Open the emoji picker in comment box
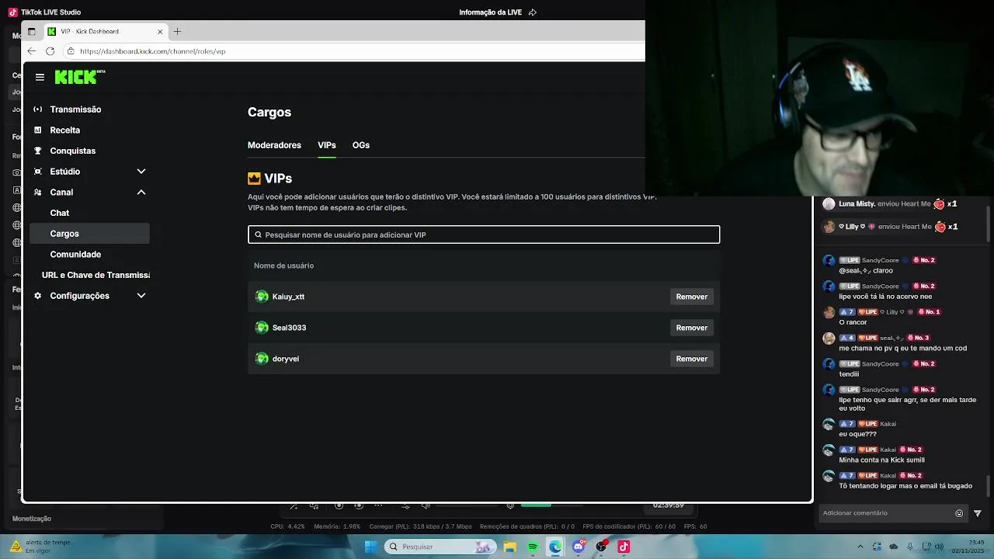994x559 pixels. (959, 513)
